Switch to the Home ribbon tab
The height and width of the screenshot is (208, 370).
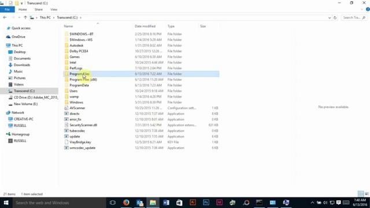tap(23, 9)
